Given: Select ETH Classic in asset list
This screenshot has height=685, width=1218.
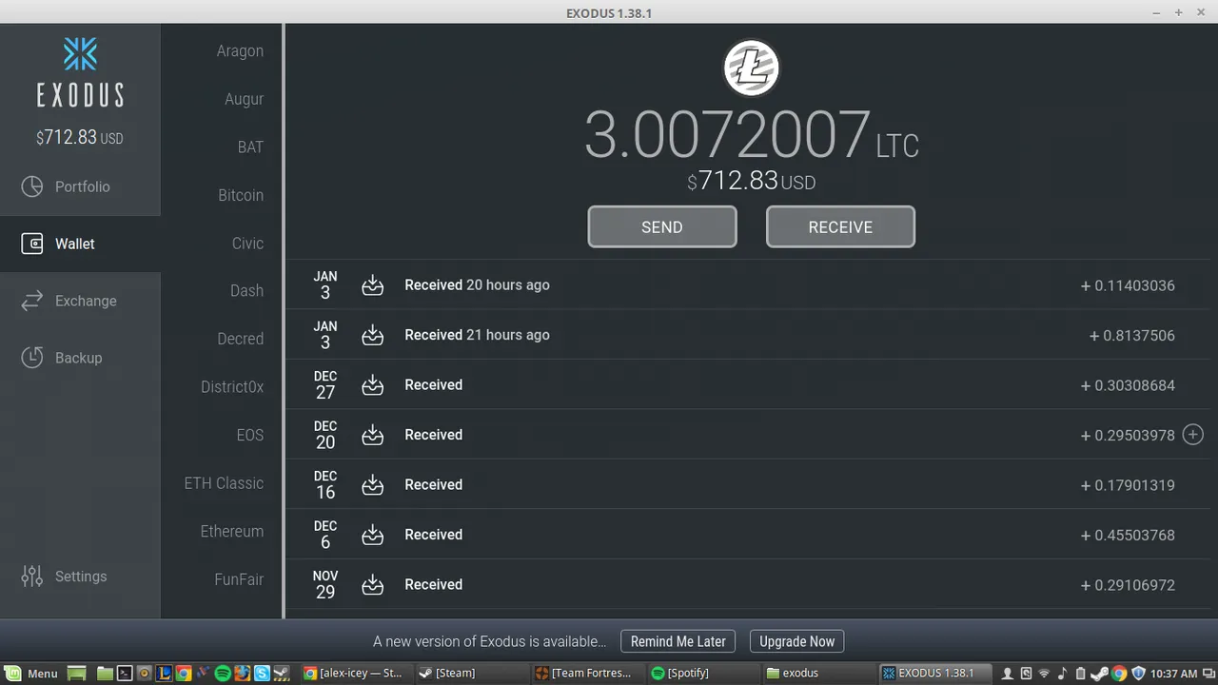Looking at the screenshot, I should (224, 483).
